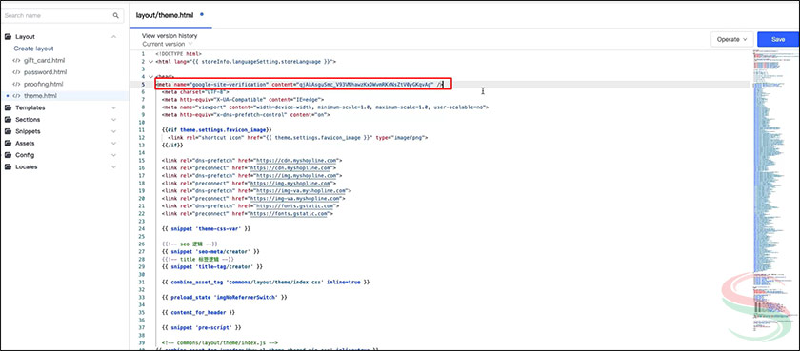Viewport: 800px width, 351px height.
Task: Fold the head tag at line 4
Action: pyautogui.click(x=150, y=76)
